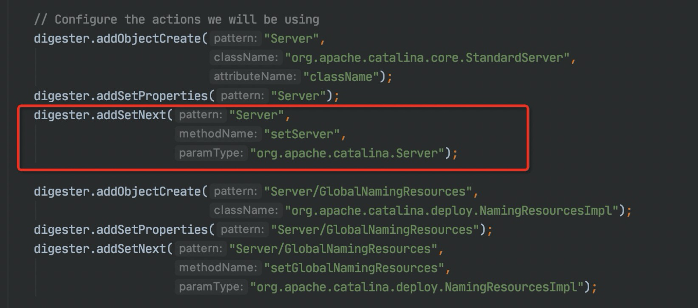Click addObjectCreate for "Server/GlobalNamingResources"

(x=121, y=191)
